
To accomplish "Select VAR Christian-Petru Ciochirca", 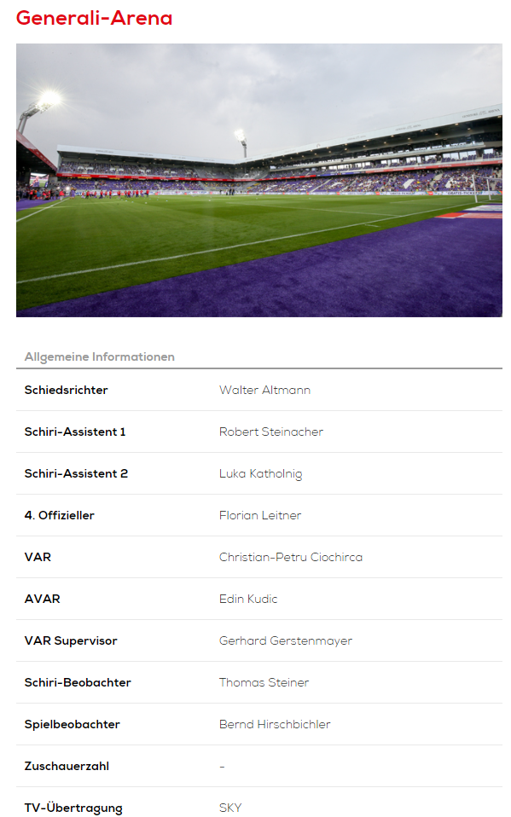I will tap(291, 557).
